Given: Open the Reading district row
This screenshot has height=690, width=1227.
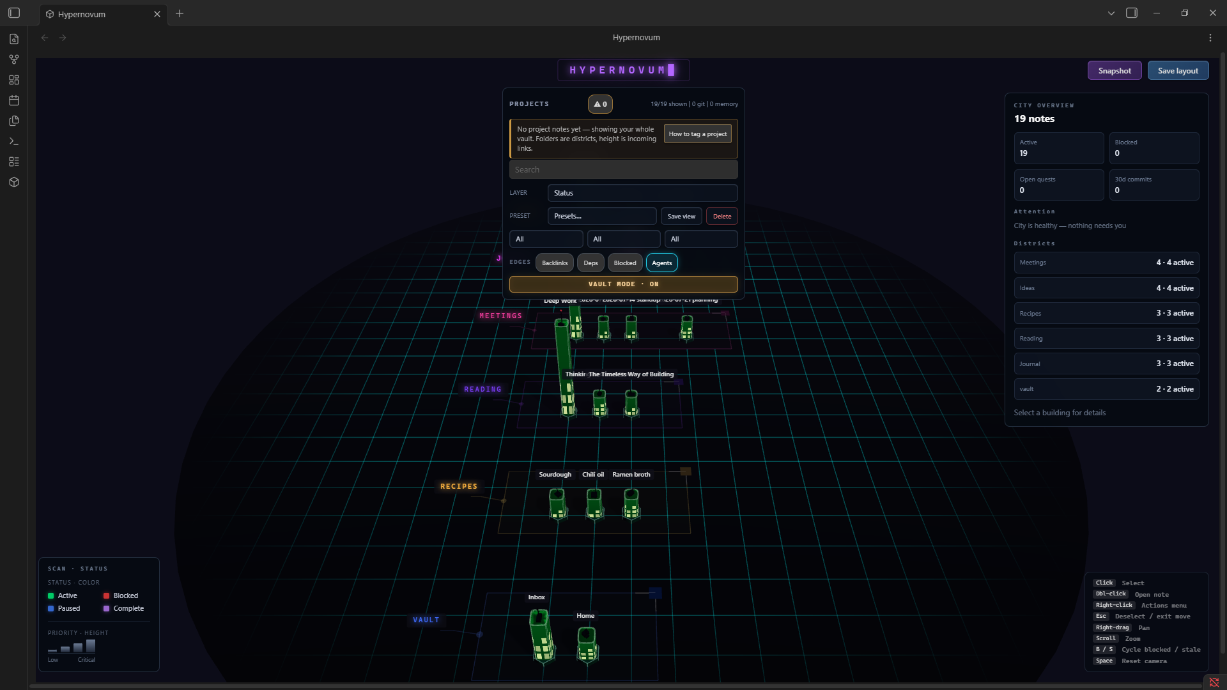Looking at the screenshot, I should point(1106,339).
